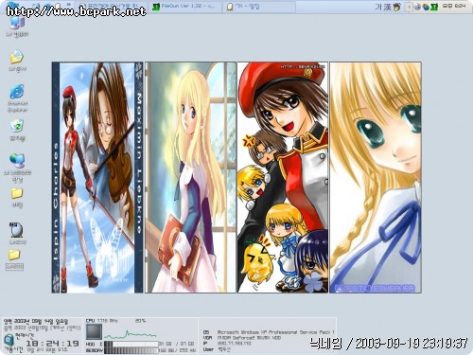Screen dimensions: 473x355
Task: Launch the monitor-shaped application icon on desktop
Action: [x=16, y=230]
